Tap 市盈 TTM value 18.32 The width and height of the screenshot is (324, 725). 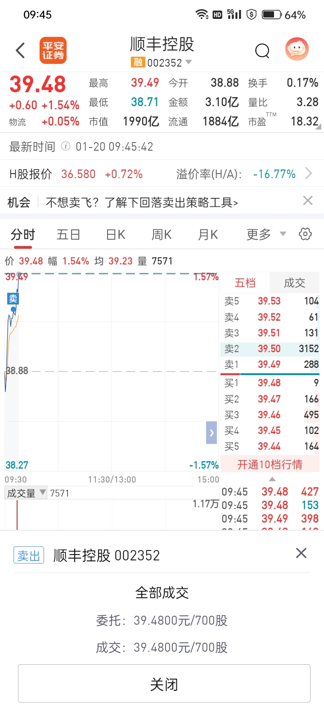tap(305, 121)
